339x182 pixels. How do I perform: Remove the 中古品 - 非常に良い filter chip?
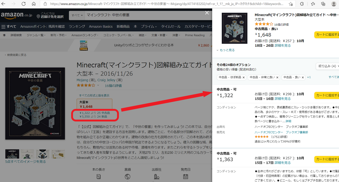(277, 77)
